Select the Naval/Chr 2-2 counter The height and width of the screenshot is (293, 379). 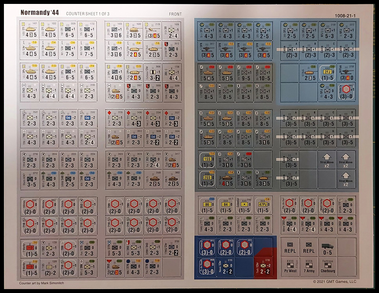coord(226,267)
